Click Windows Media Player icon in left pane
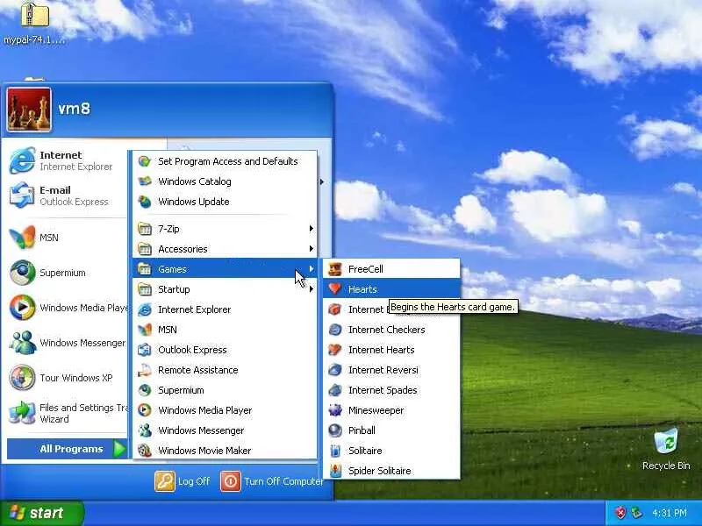The image size is (702, 526). [22, 308]
